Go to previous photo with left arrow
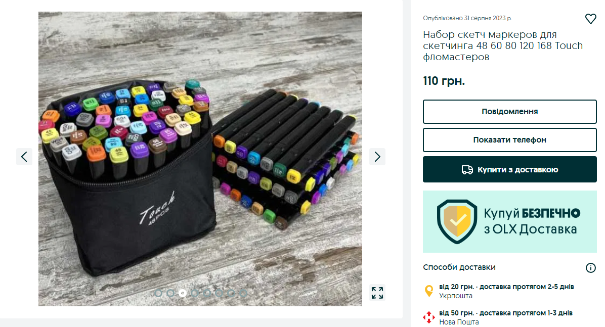This screenshot has height=327, width=605. (24, 157)
